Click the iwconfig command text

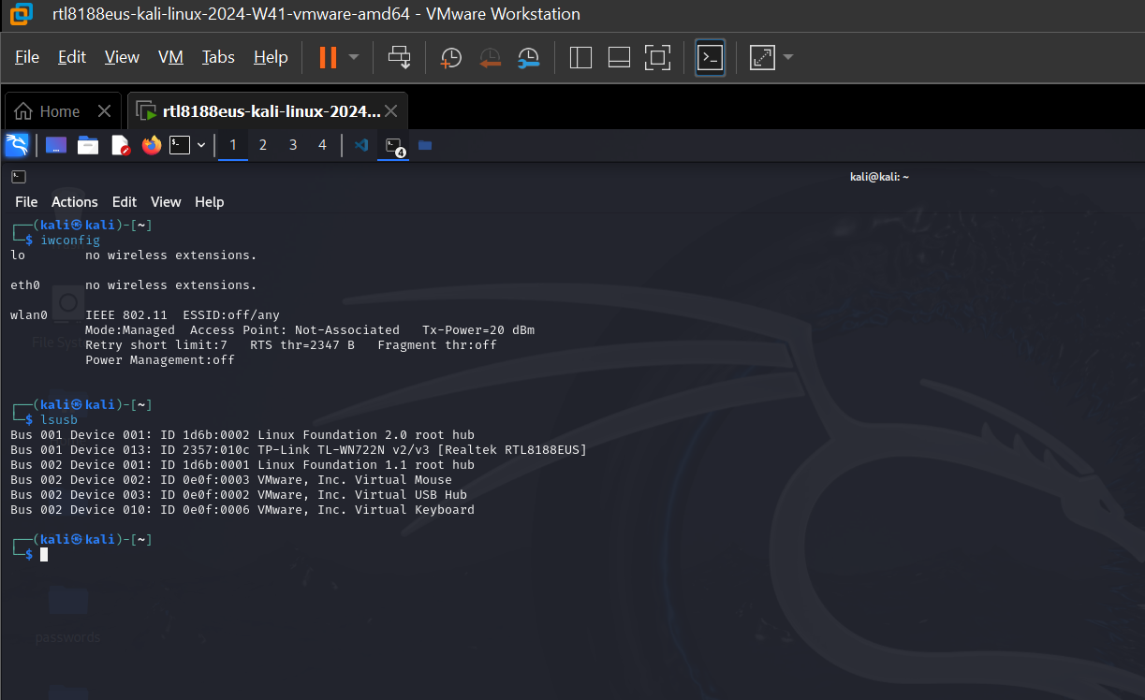click(70, 241)
